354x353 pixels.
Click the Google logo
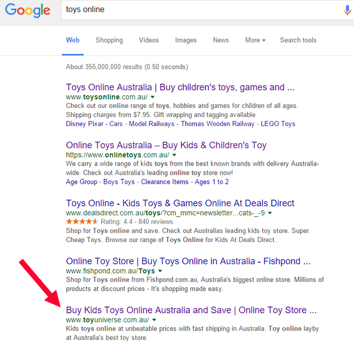(x=27, y=11)
